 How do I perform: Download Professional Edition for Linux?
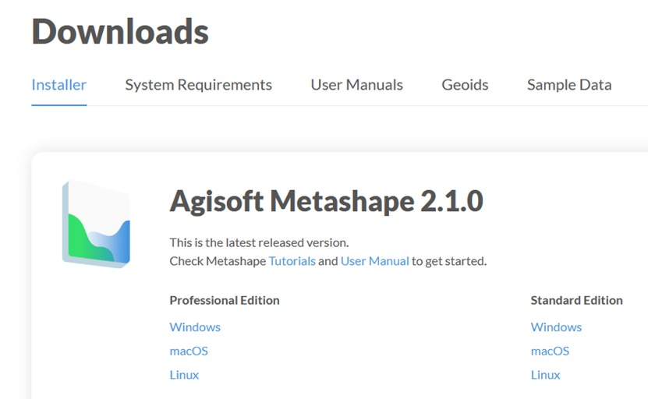pyautogui.click(x=184, y=375)
